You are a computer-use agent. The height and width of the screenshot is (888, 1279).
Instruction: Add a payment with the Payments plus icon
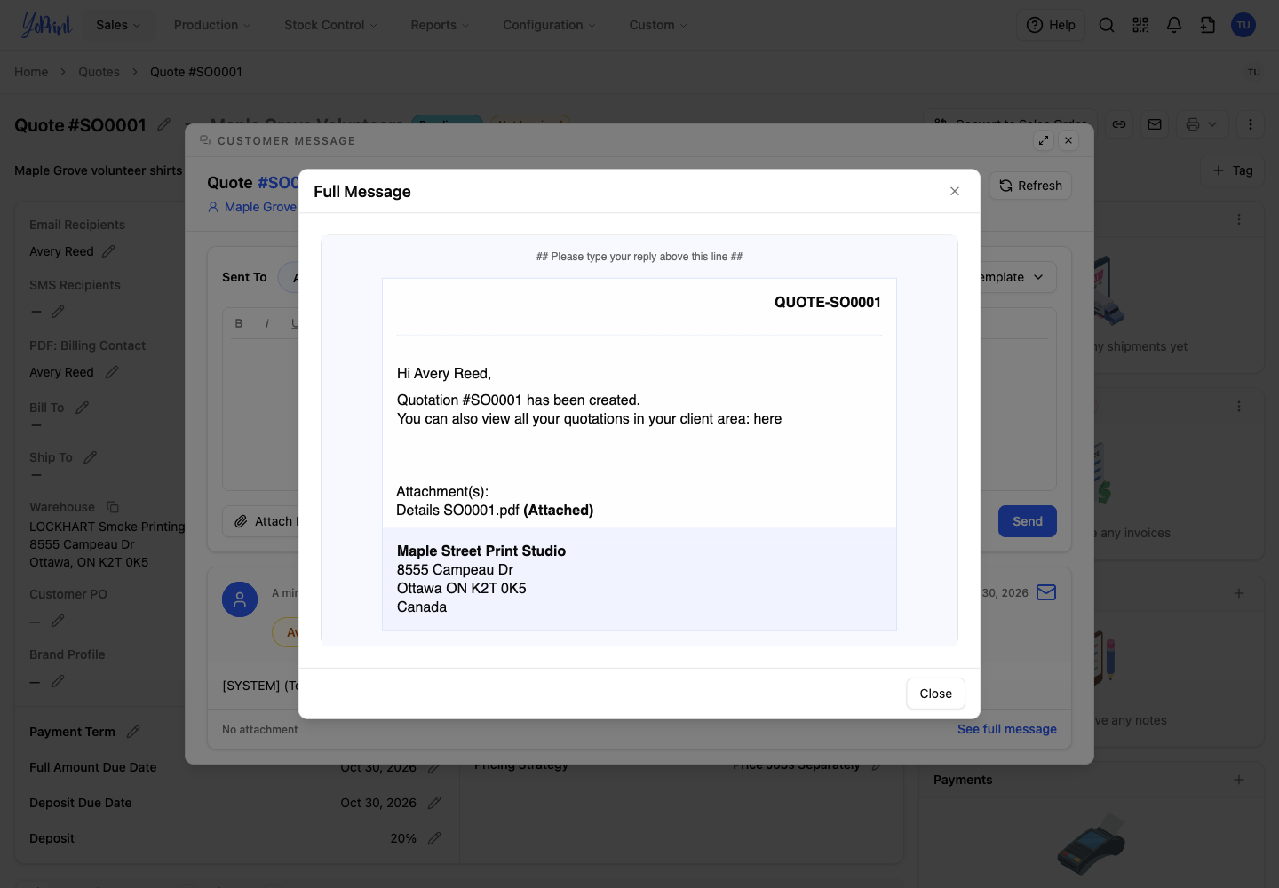click(x=1239, y=780)
